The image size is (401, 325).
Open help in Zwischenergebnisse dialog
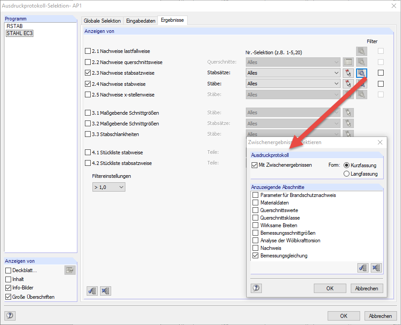(x=256, y=288)
